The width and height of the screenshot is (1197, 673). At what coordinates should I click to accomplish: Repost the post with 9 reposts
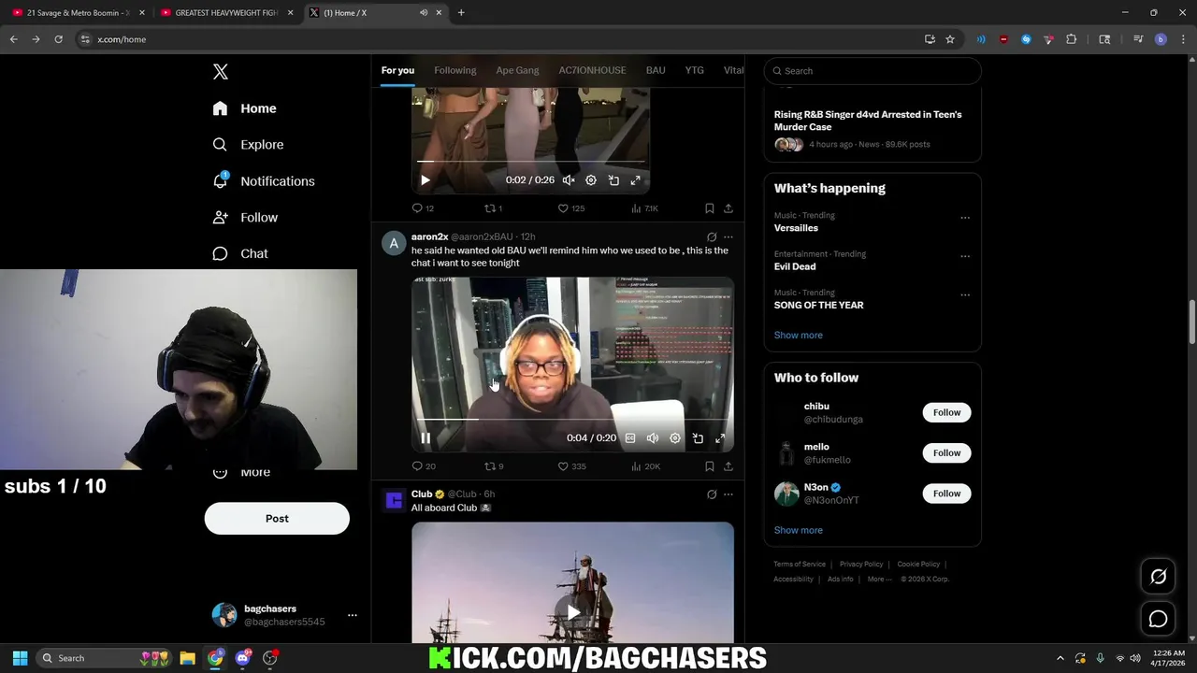point(494,466)
